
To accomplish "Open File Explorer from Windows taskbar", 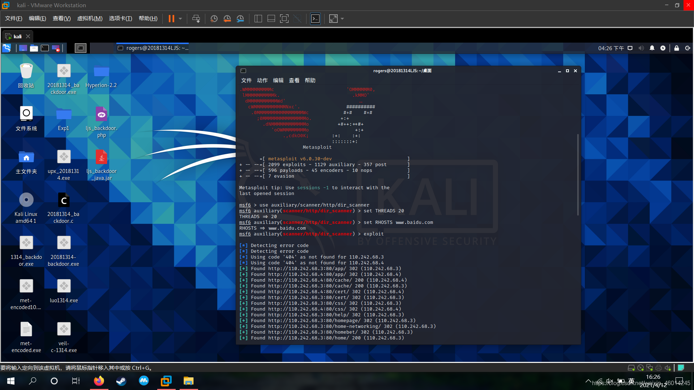I will (x=188, y=381).
